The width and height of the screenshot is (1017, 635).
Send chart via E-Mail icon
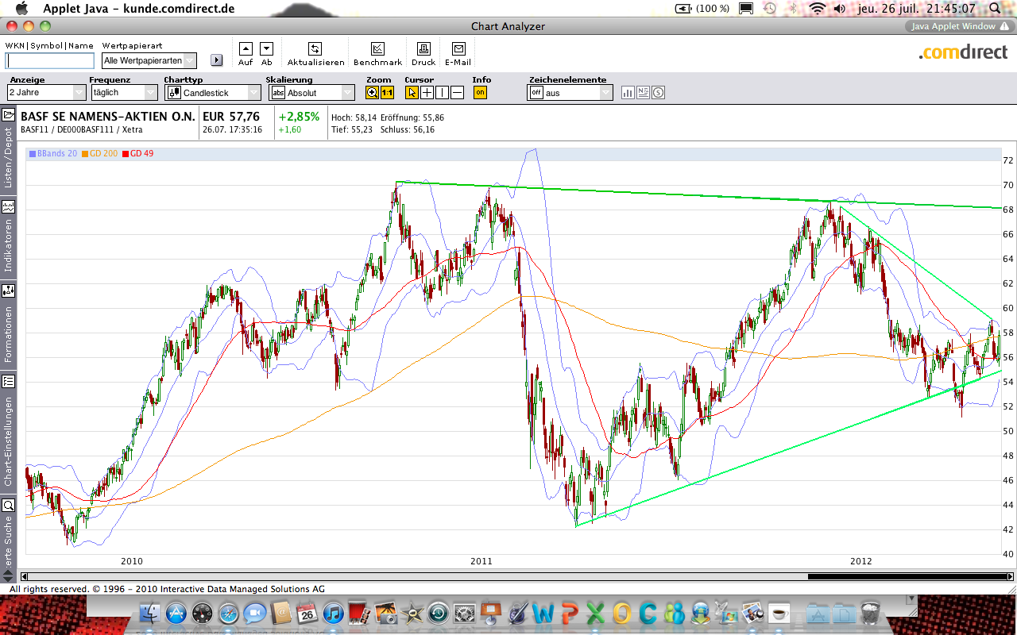click(x=458, y=48)
